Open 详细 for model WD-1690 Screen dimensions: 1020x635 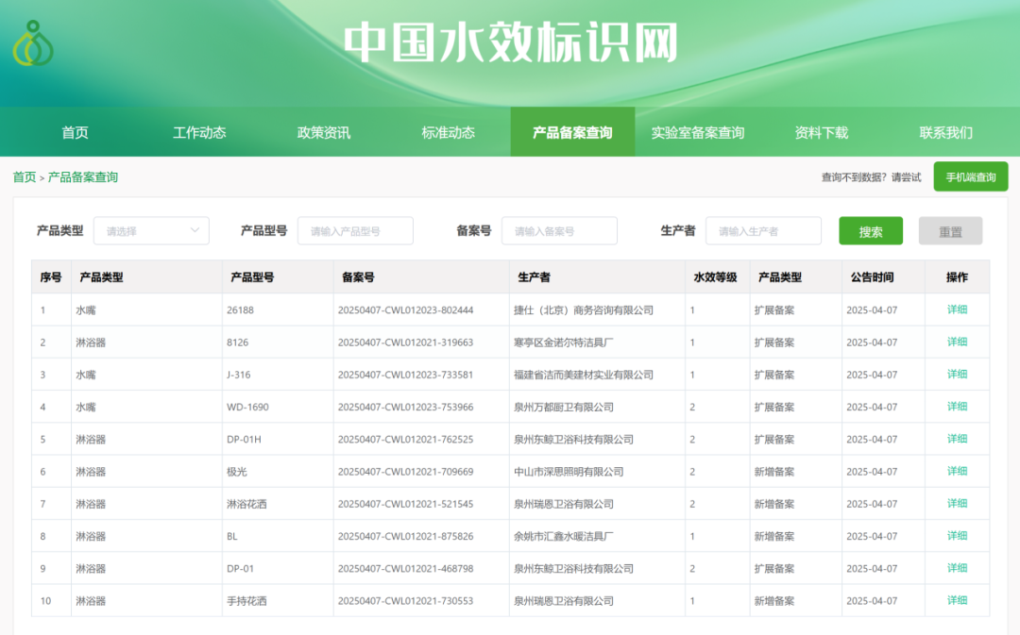(x=957, y=407)
